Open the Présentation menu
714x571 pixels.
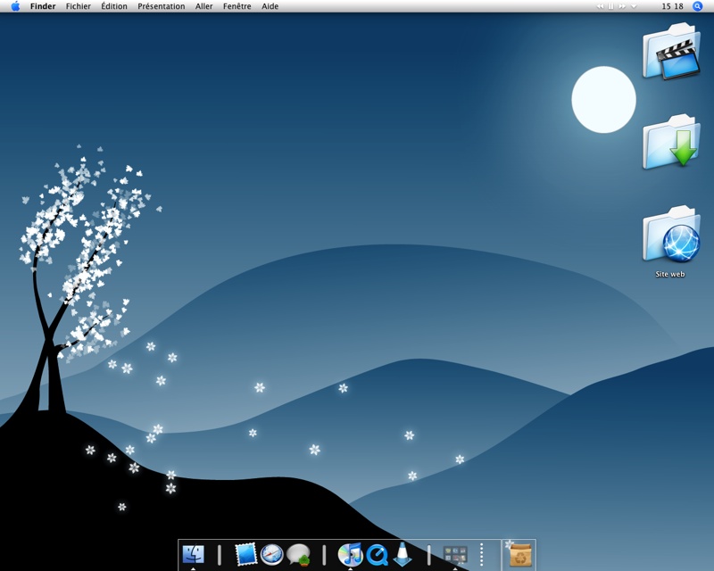162,6
